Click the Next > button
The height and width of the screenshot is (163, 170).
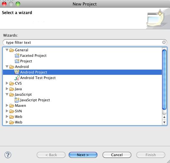tap(83, 155)
